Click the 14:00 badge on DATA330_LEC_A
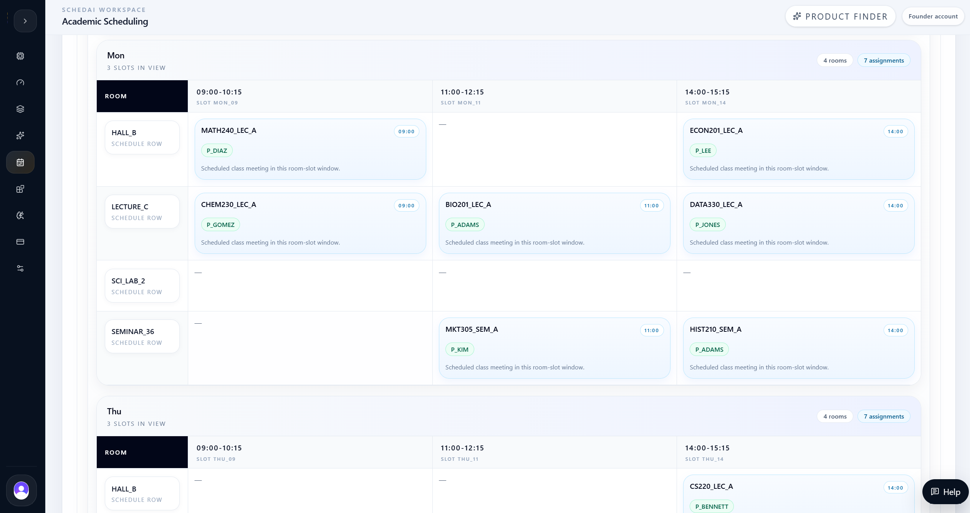 click(x=896, y=205)
